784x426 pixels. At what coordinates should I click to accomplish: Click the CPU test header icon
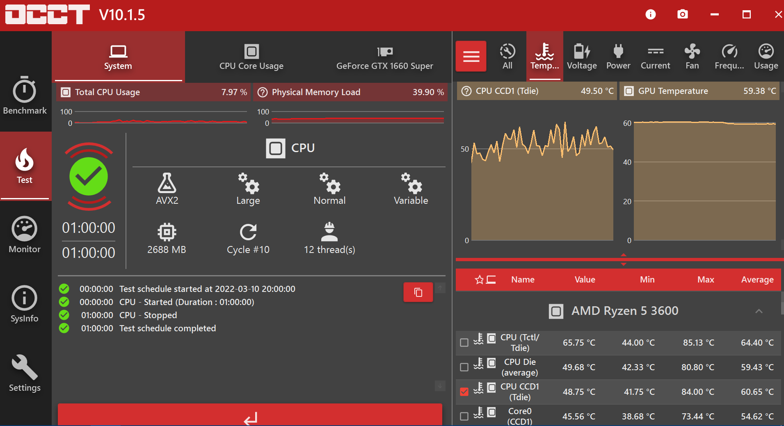(x=275, y=148)
